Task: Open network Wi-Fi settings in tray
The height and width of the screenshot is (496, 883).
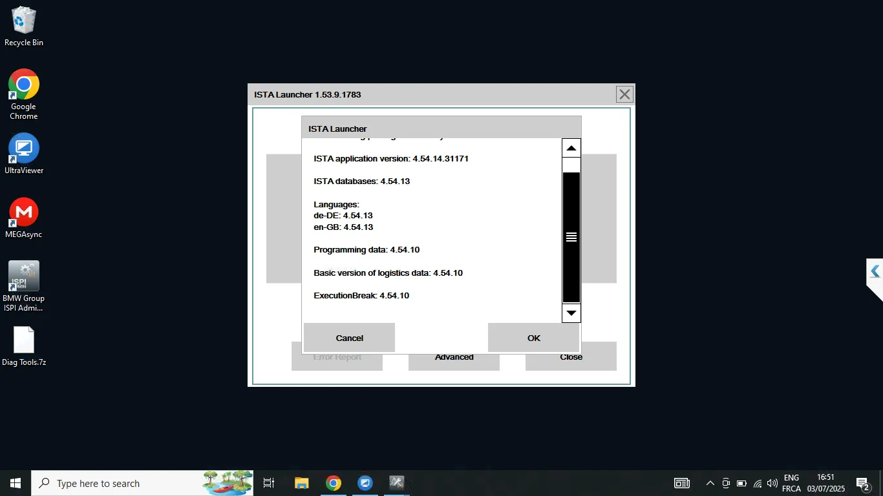Action: 757,483
